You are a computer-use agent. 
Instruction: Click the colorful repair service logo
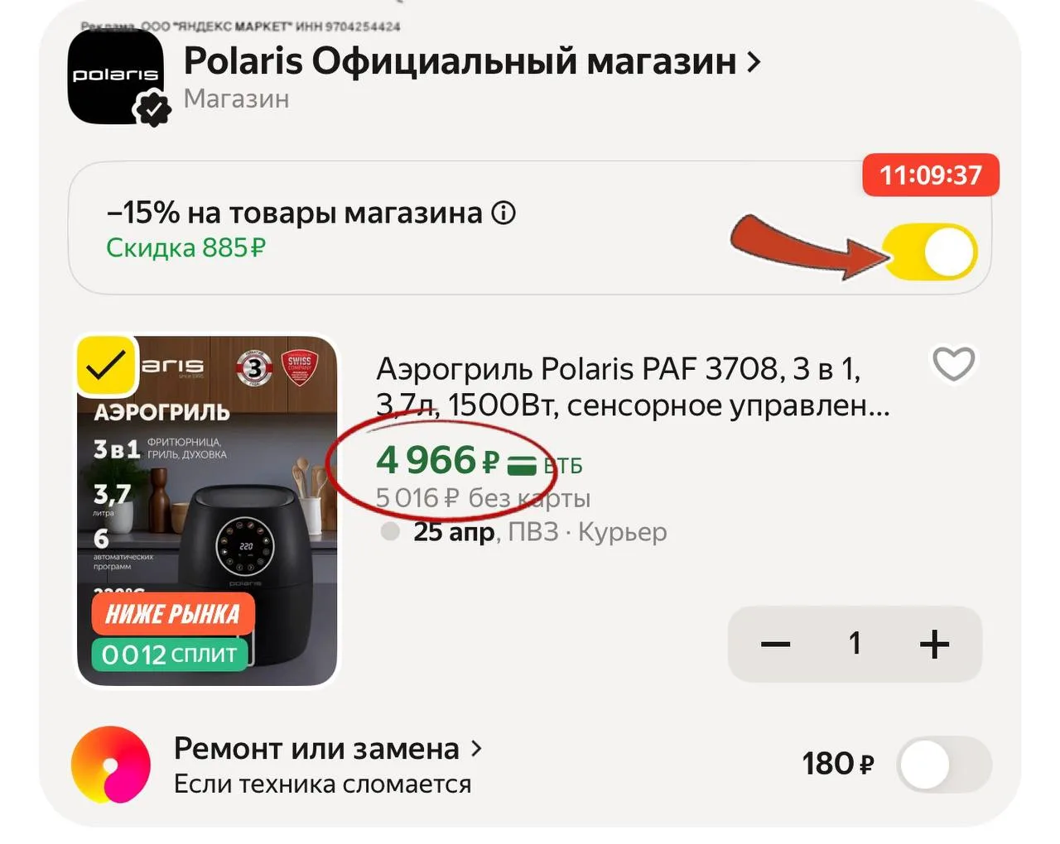tap(111, 765)
